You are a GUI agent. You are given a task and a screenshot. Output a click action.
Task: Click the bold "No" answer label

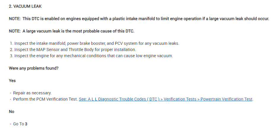(x=12, y=112)
